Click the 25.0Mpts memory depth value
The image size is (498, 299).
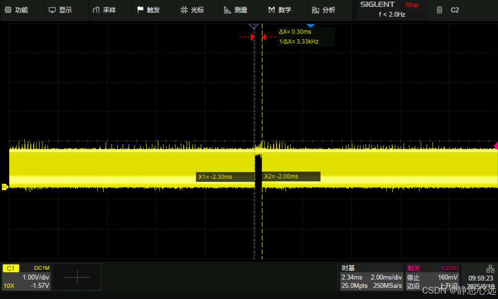click(355, 286)
